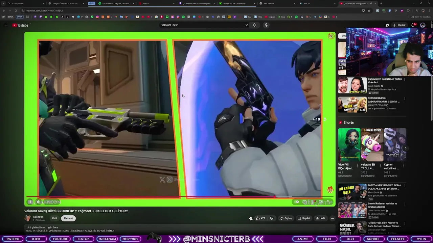This screenshot has width=433, height=243.
Task: Open Cypher voicelines short thumbnail
Action: [x=395, y=145]
